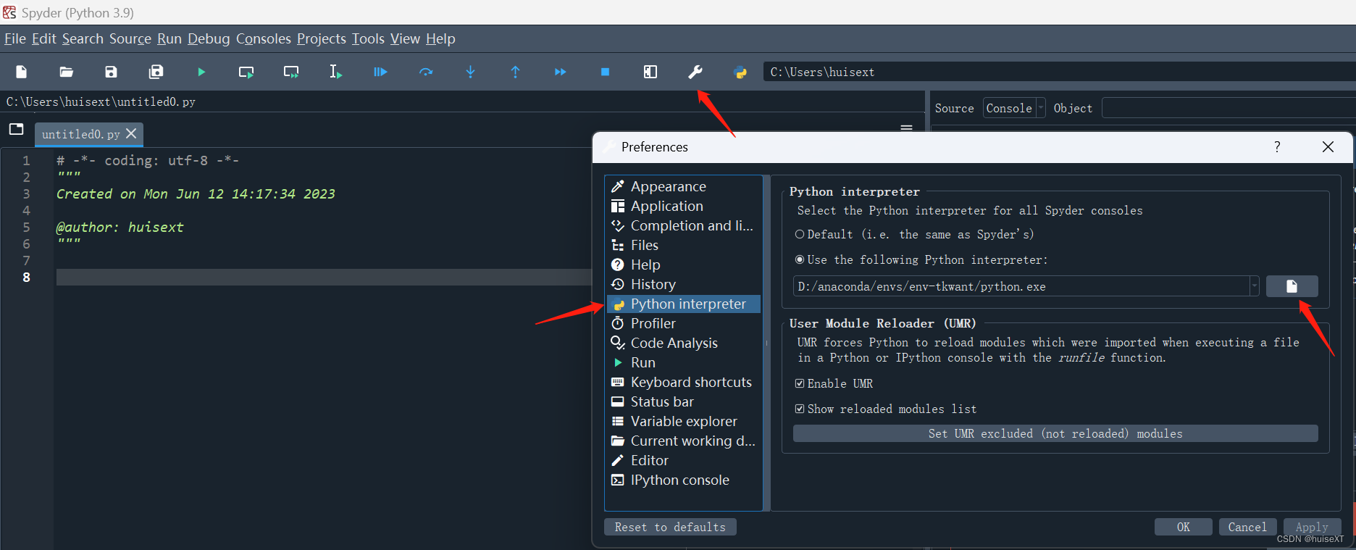Select Application in the Preferences list
The image size is (1356, 550).
684,206
